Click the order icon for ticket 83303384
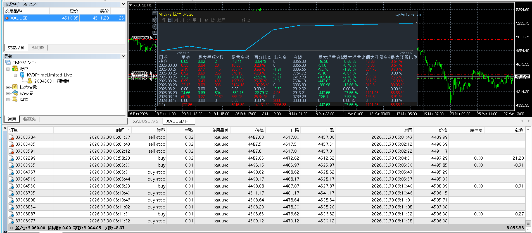Image resolution: width=532 pixels, height=233 pixels. point(11,137)
